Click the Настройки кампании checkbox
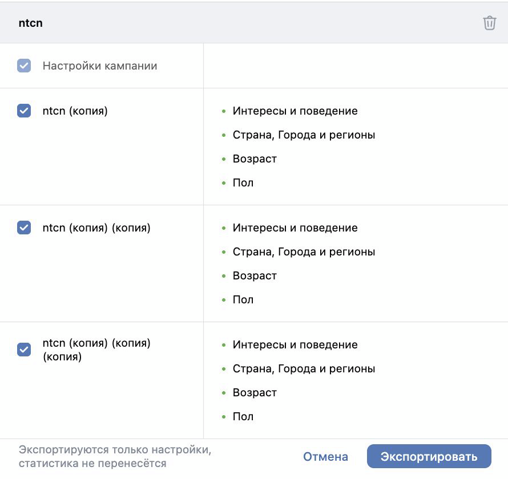The width and height of the screenshot is (508, 479). point(23,66)
